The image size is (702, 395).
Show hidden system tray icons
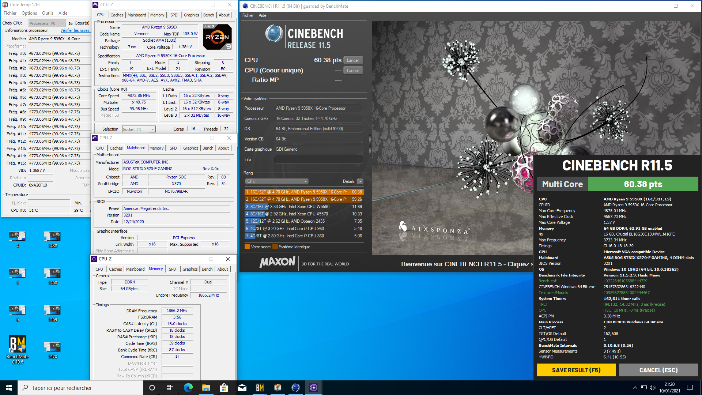(x=635, y=388)
